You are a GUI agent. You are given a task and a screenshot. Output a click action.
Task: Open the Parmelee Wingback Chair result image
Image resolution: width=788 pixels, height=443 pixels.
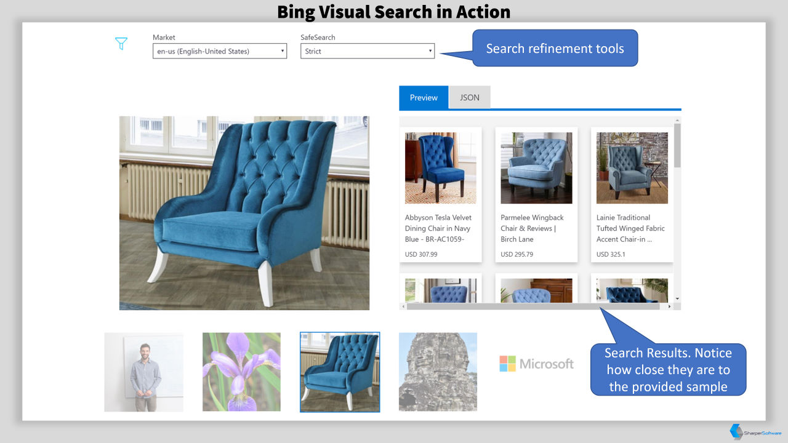pos(536,168)
